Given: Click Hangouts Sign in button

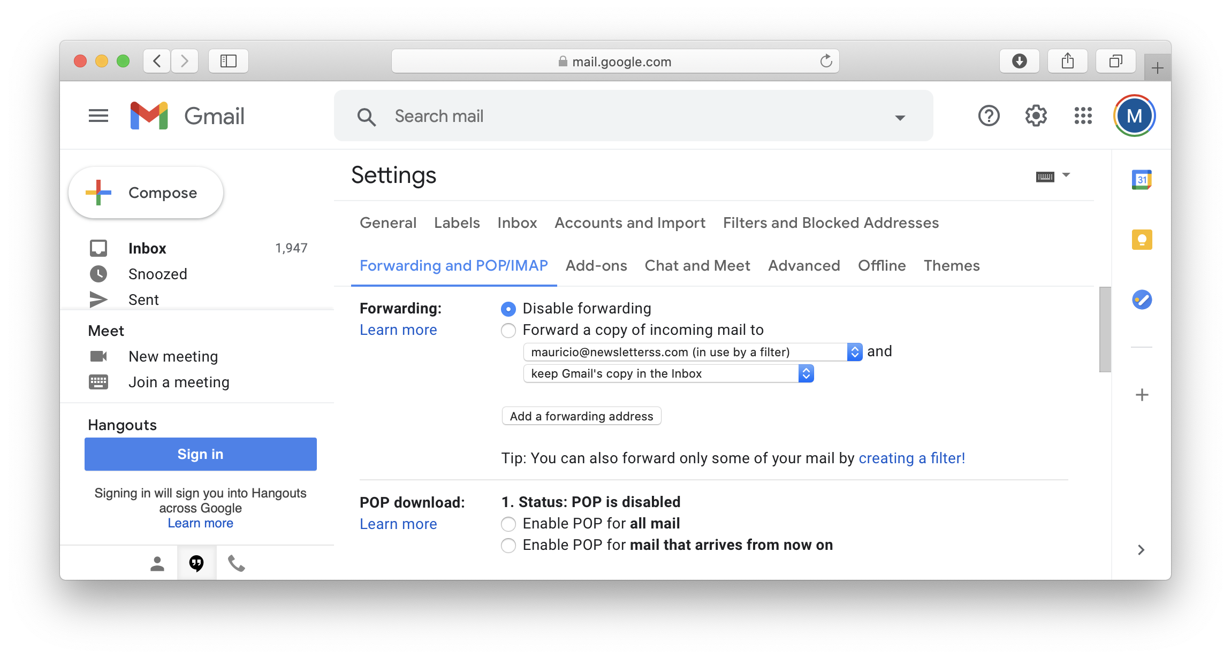Looking at the screenshot, I should 201,454.
